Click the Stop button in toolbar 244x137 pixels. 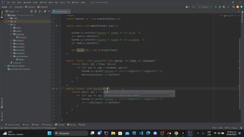[x=228, y=7]
